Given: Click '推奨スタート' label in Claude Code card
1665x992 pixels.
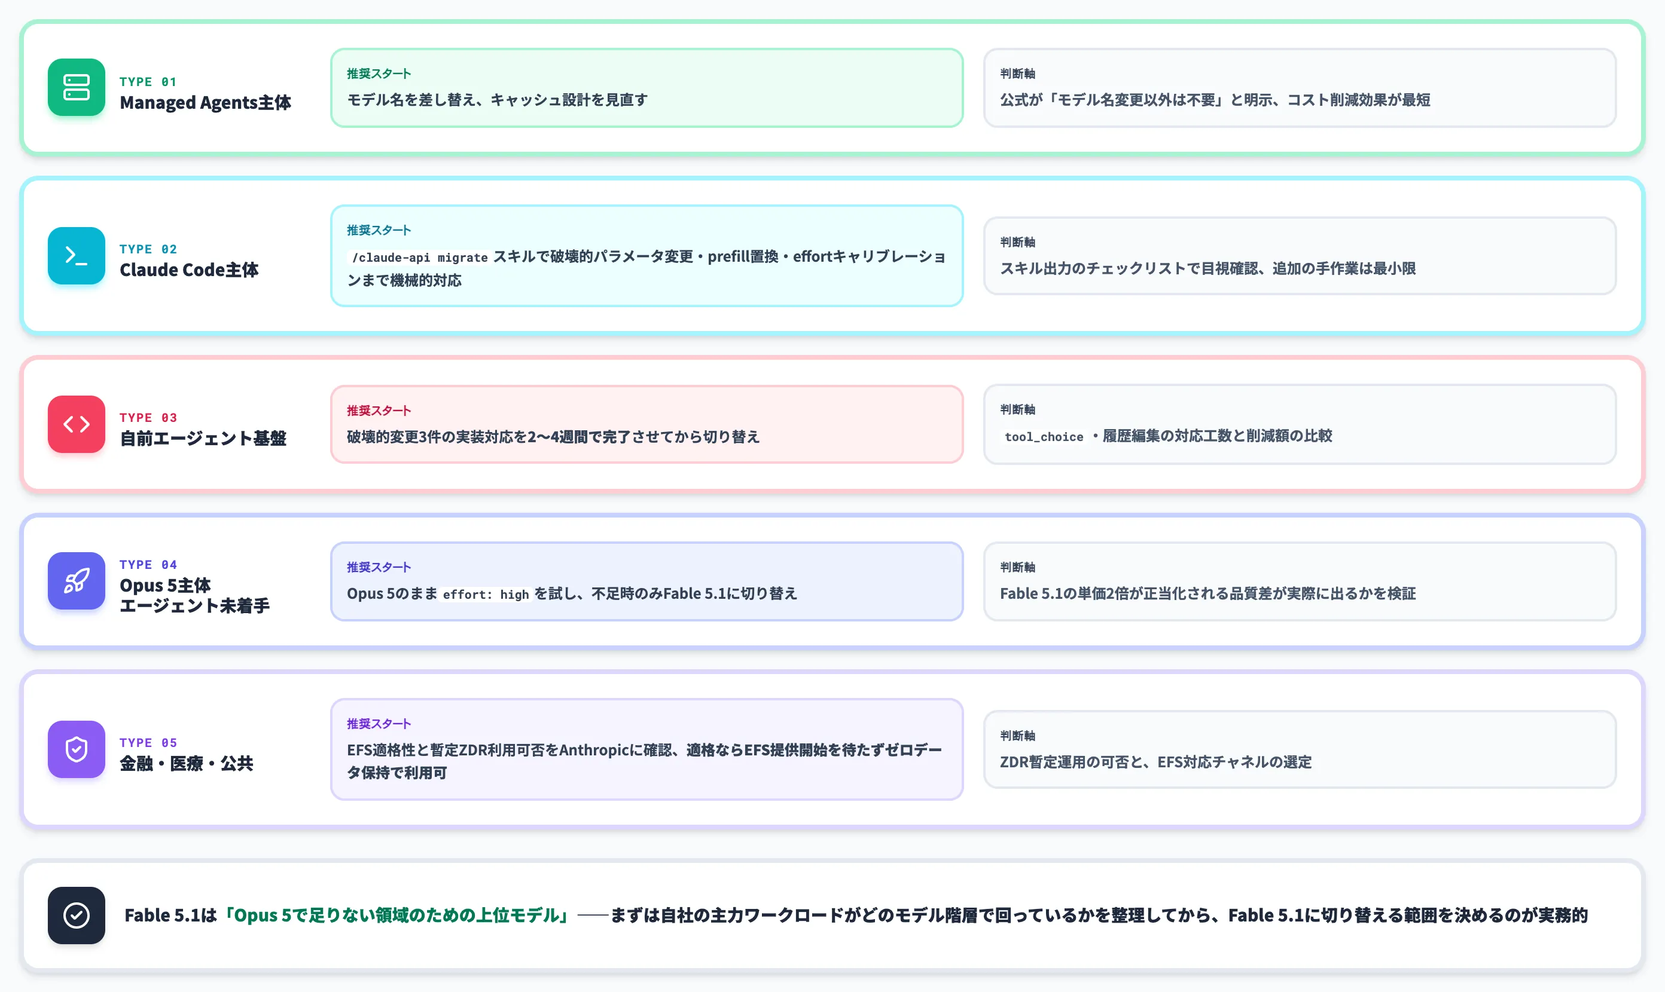Looking at the screenshot, I should (x=379, y=230).
